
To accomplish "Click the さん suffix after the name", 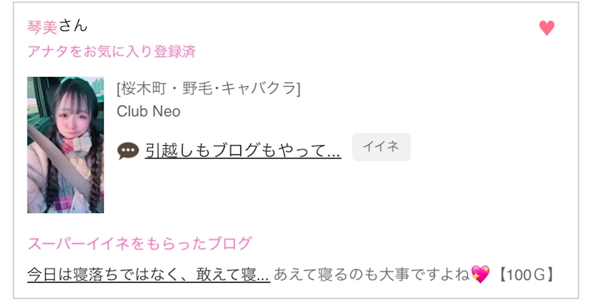I will (x=73, y=27).
